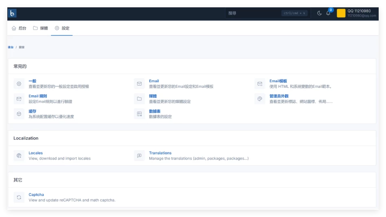Click the search input field
Screen dimensions: 386x217
pyautogui.click(x=253, y=13)
